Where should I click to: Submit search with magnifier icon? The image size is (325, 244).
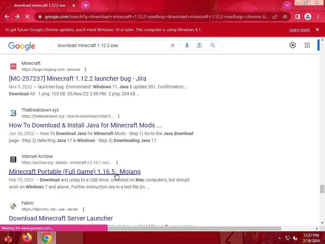click(213, 45)
